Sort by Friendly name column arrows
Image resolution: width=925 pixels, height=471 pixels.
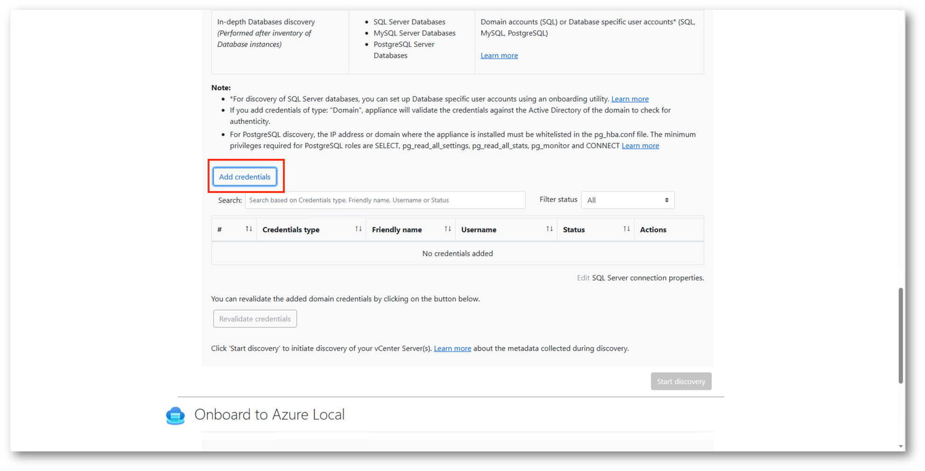click(447, 229)
